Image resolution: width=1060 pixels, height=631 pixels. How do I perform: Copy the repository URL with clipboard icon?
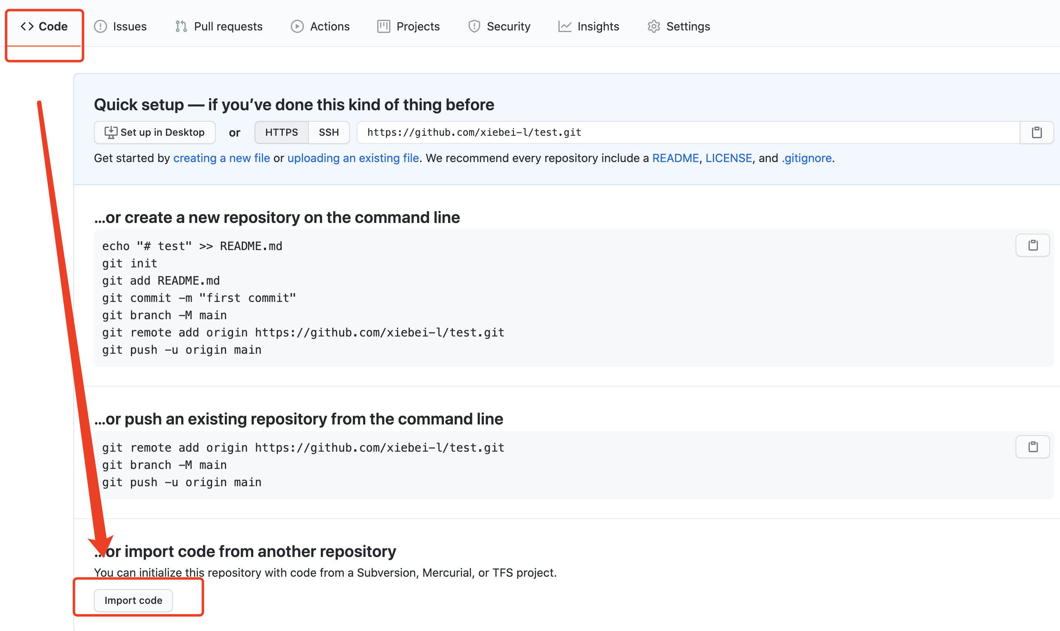(x=1036, y=133)
